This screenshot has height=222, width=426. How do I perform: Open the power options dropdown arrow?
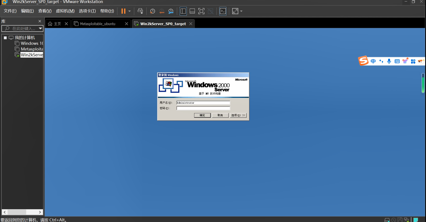(130, 11)
